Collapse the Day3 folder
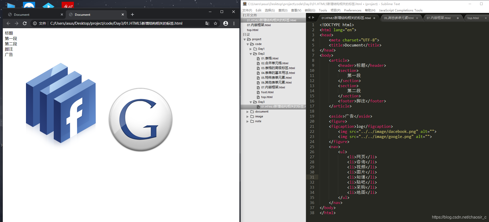The height and width of the screenshot is (222, 489). (x=251, y=102)
